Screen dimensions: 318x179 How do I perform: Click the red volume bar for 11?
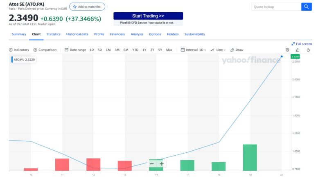(62, 165)
